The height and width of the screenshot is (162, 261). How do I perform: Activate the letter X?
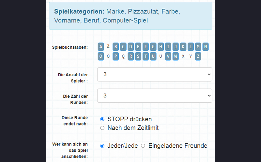click(183, 56)
